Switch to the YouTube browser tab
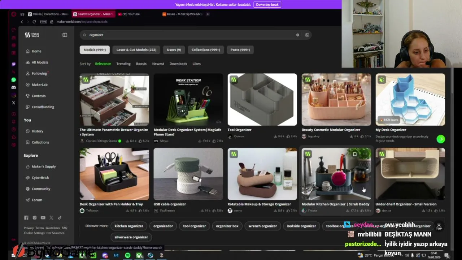Viewport: 462px width, 260px height. click(x=131, y=14)
